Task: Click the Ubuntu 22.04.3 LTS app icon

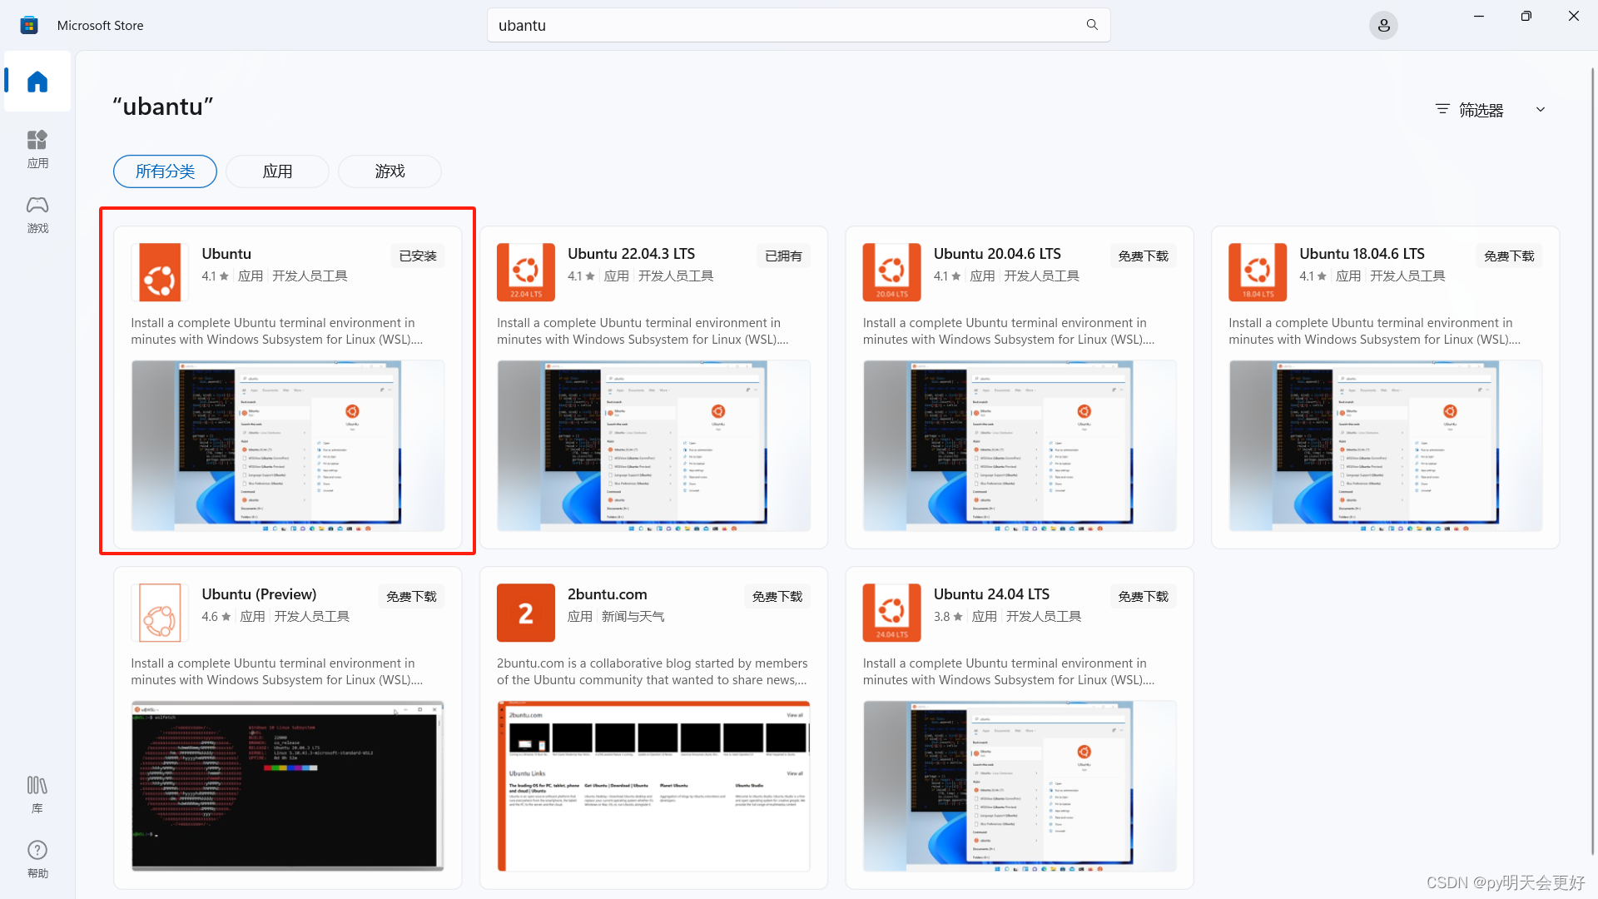Action: pyautogui.click(x=525, y=271)
